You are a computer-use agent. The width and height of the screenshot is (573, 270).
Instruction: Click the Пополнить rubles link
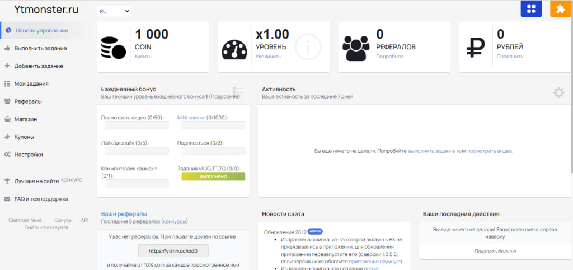[510, 57]
